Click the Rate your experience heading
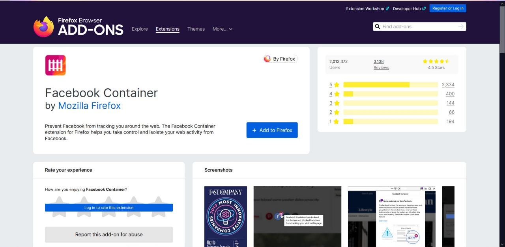 [69, 170]
